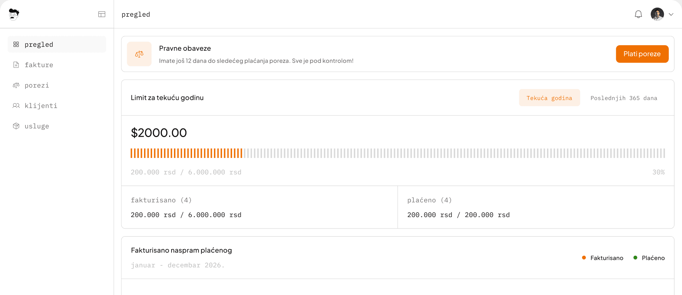
Task: Open the user avatar profile menu
Action: click(657, 14)
